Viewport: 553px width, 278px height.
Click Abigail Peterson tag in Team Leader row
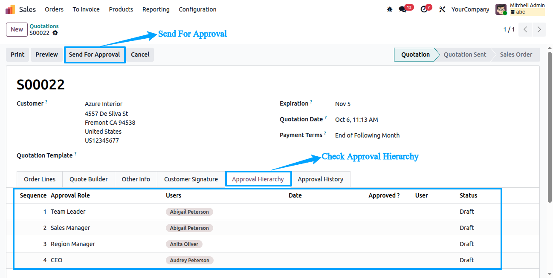coord(189,212)
